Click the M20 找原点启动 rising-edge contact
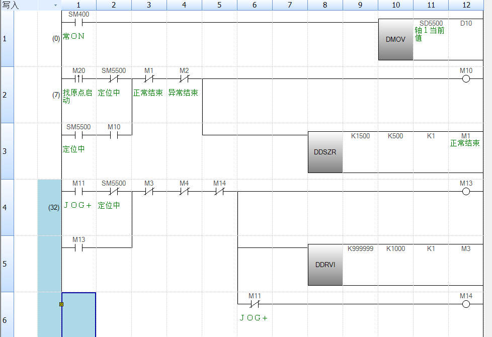The image size is (492, 337). pos(78,79)
